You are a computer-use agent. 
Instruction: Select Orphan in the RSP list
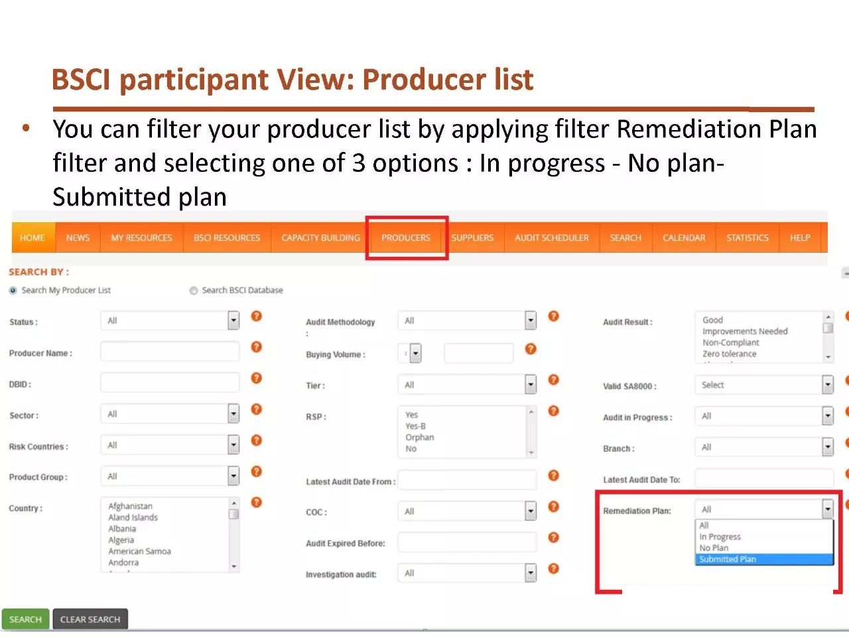(x=420, y=437)
